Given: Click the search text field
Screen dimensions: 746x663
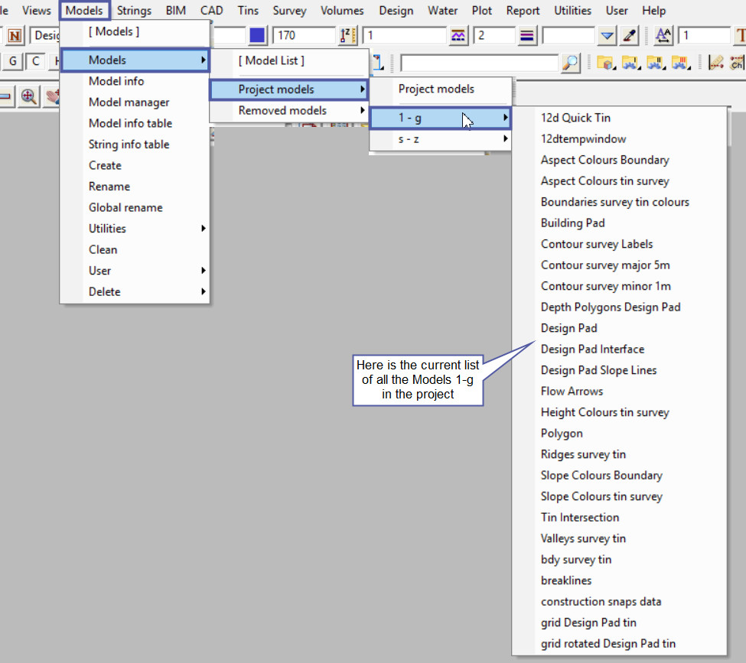Looking at the screenshot, I should 480,62.
